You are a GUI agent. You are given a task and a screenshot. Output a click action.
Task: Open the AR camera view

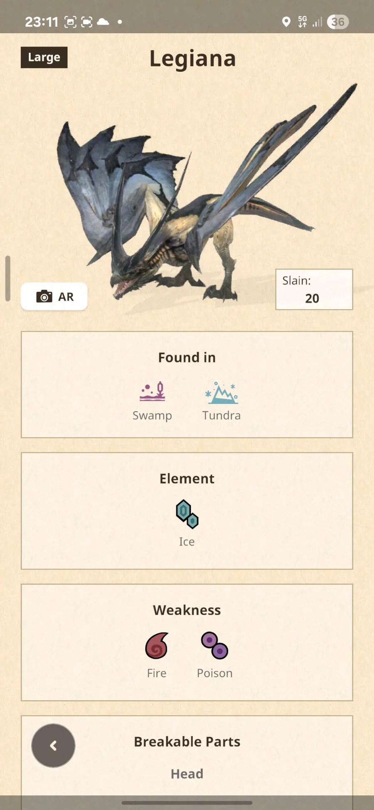pyautogui.click(x=54, y=296)
